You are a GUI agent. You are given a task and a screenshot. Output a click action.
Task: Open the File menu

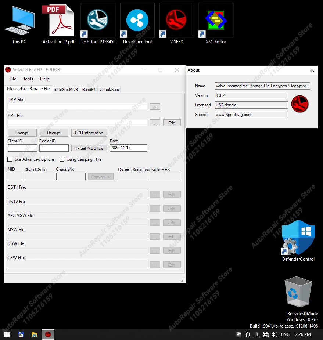13,79
